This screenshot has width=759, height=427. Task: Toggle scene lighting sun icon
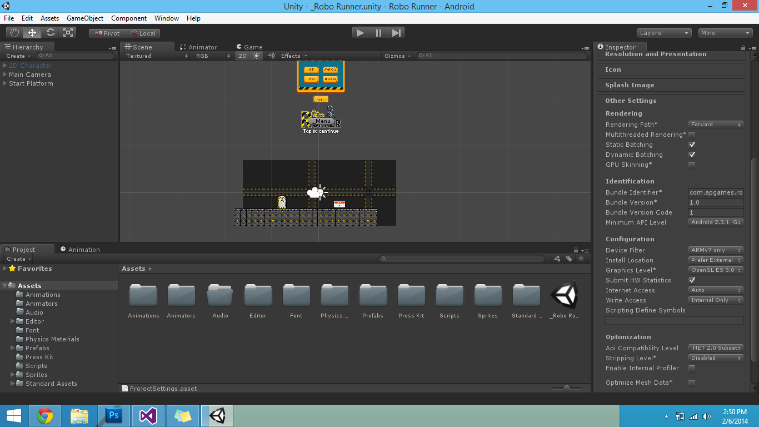[256, 56]
